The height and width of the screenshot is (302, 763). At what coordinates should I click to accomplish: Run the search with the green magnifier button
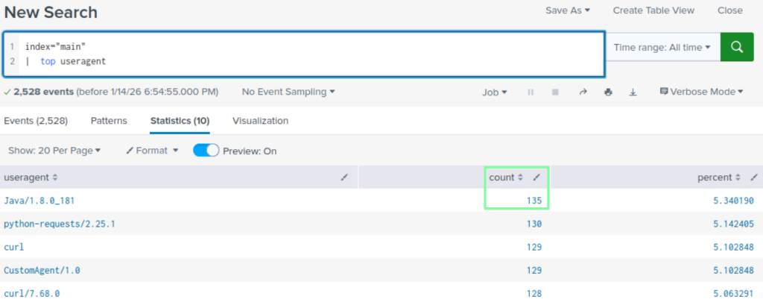pos(737,47)
